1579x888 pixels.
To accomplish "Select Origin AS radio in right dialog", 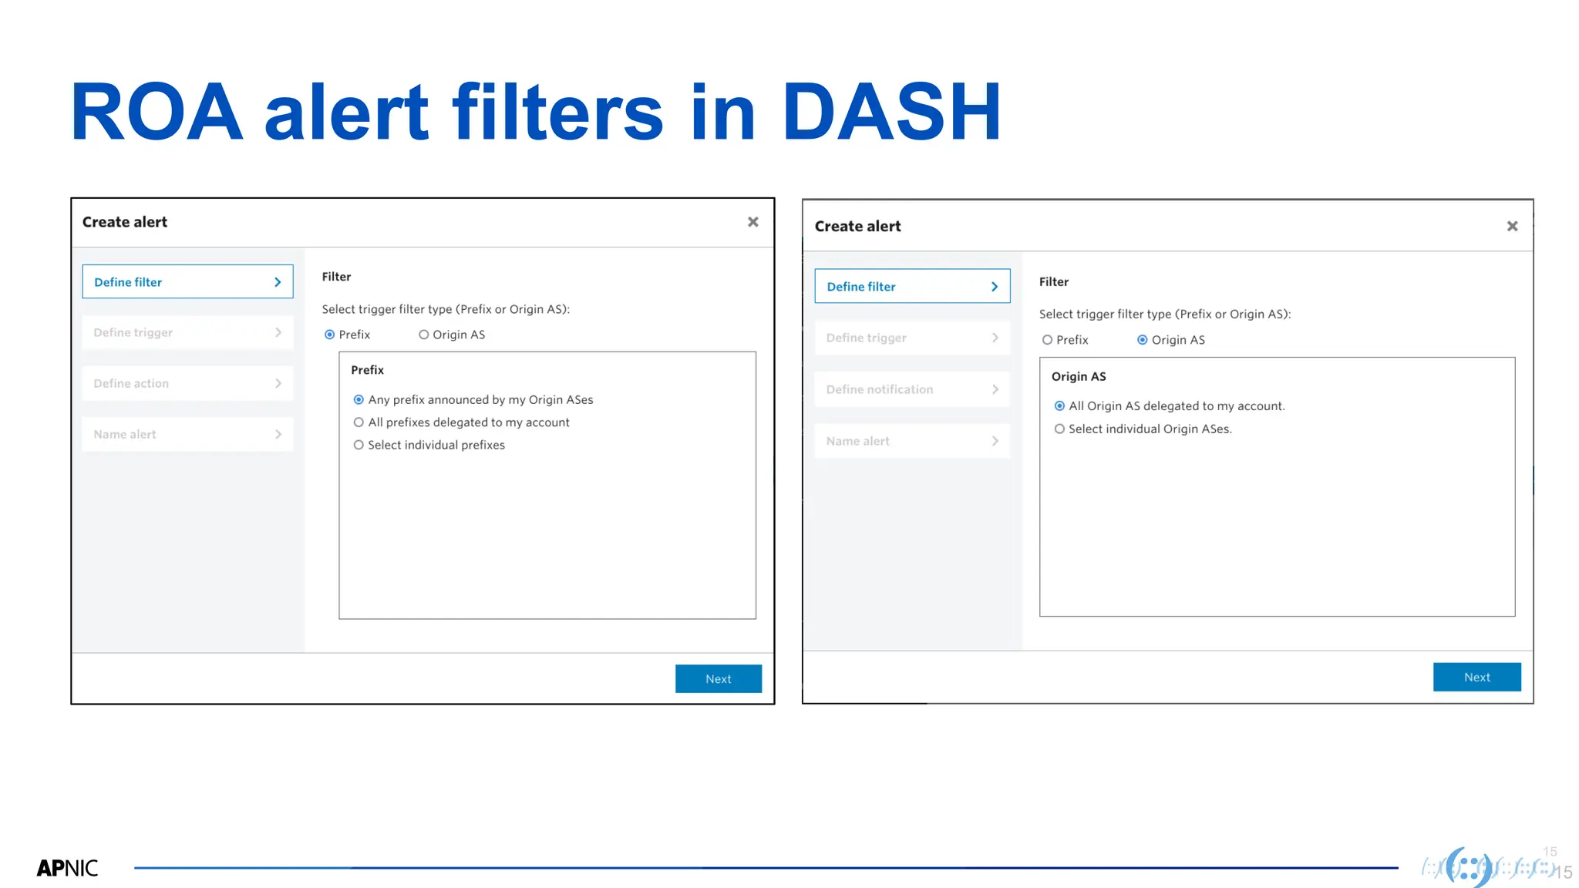I will 1143,340.
